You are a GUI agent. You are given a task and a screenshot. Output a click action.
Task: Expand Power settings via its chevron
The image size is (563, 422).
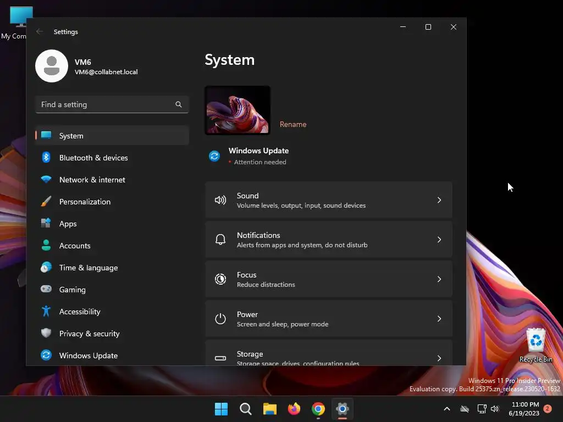pyautogui.click(x=439, y=319)
